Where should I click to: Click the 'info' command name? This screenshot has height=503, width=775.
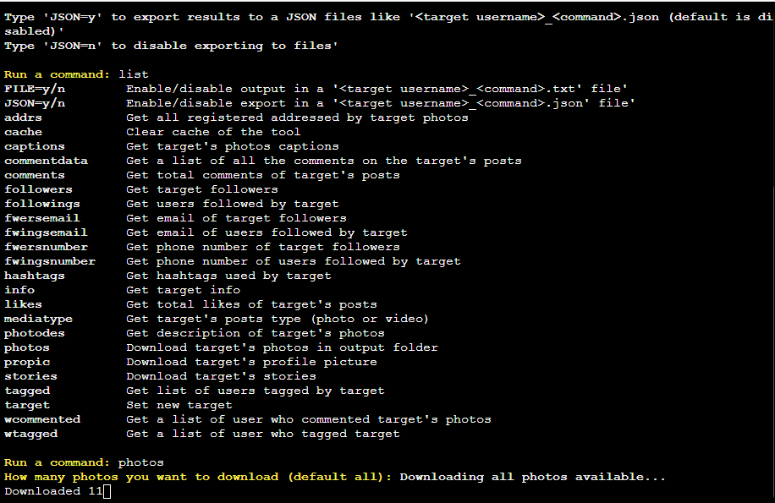pyautogui.click(x=19, y=290)
